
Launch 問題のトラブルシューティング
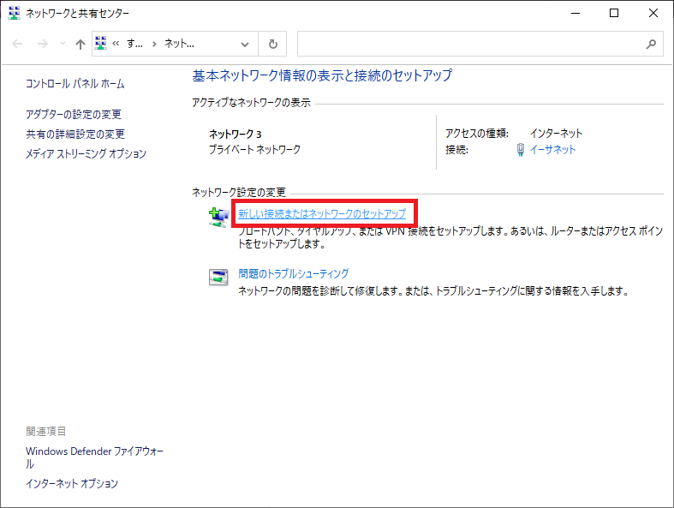[293, 274]
